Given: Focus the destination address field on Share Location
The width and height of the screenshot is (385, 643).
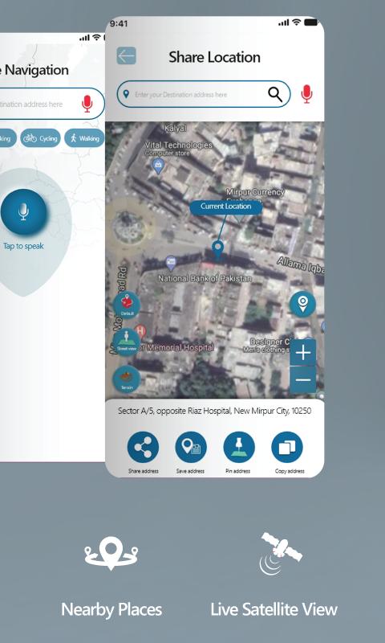Looking at the screenshot, I should (204, 94).
